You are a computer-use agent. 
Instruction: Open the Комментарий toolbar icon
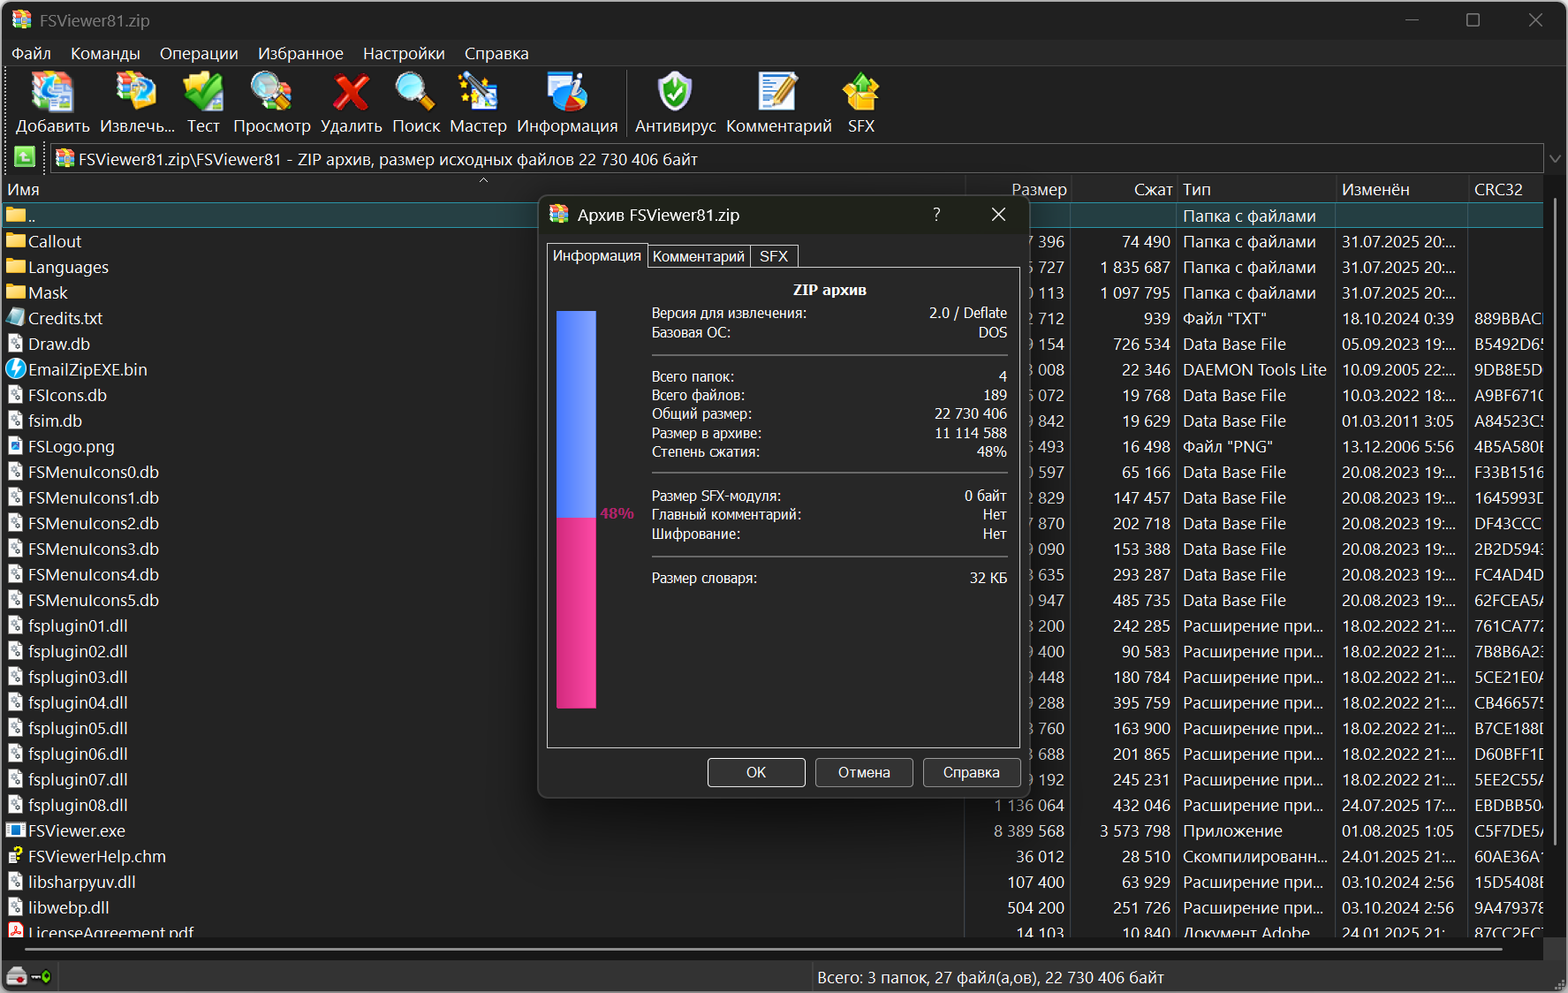(778, 93)
